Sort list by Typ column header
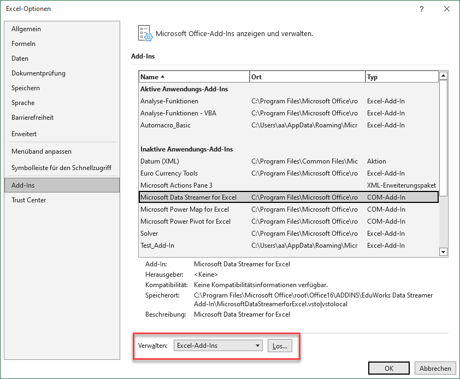This screenshot has height=379, width=460. [x=402, y=77]
